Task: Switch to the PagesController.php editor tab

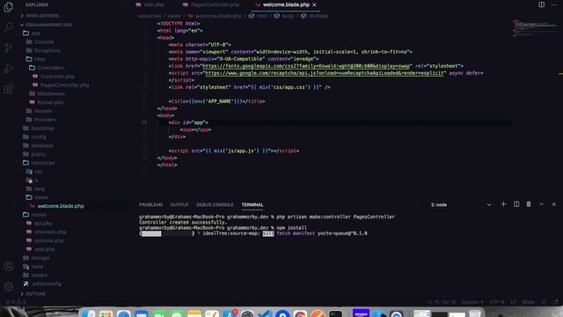Action: pos(211,4)
